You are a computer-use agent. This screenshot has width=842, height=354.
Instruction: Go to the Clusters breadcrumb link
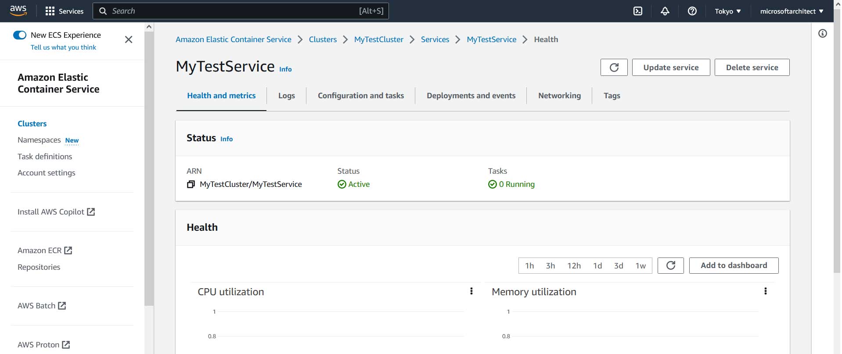point(323,39)
